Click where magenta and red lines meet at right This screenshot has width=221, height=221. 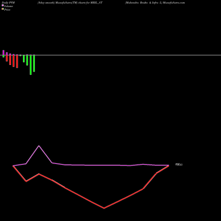pyautogui.click(x=169, y=165)
